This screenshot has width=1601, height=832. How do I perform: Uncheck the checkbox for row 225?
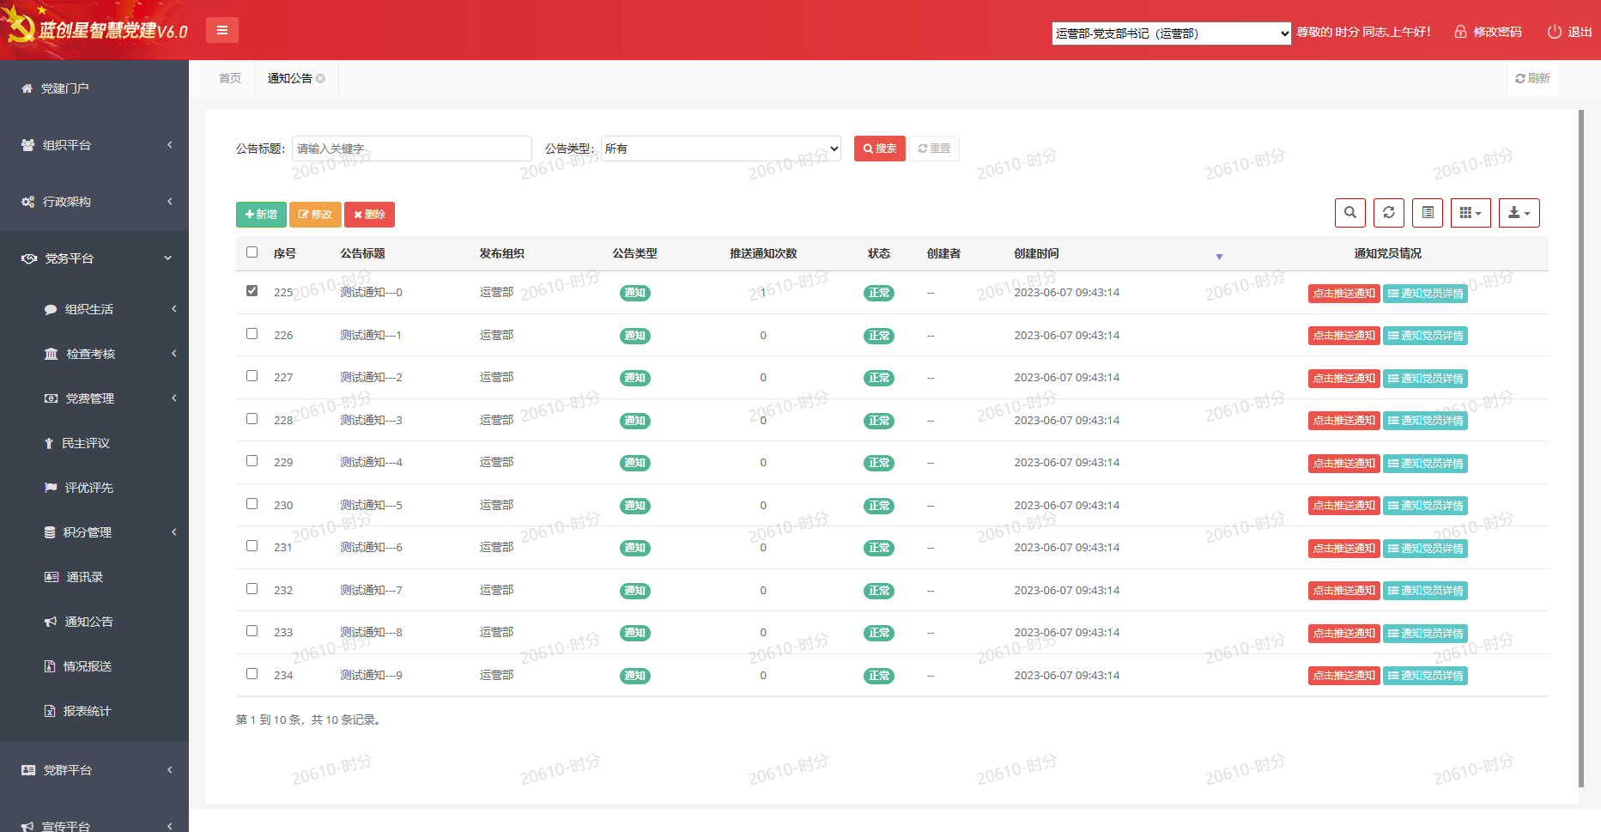pyautogui.click(x=252, y=291)
